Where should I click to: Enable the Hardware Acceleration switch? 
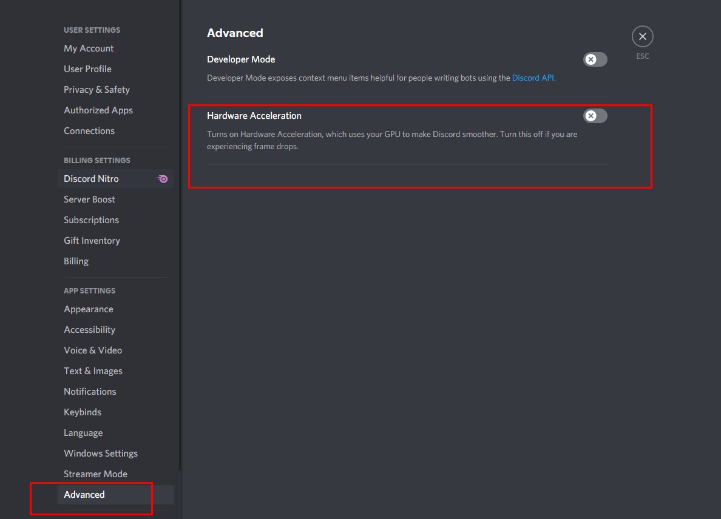595,116
